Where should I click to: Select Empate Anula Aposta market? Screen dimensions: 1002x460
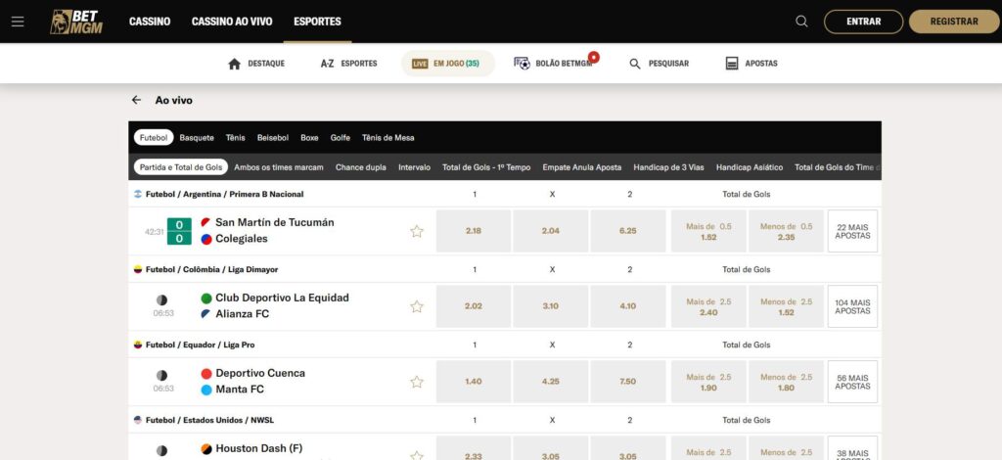[581, 167]
